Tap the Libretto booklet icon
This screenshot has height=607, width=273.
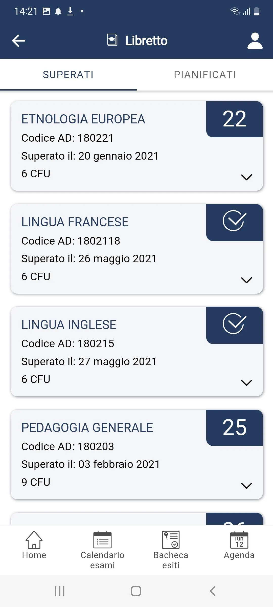click(112, 40)
